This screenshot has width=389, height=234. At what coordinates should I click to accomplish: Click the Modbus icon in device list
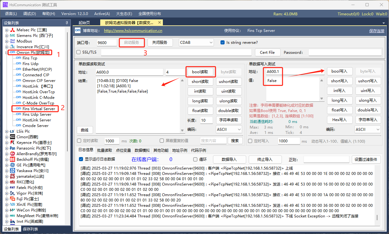(13, 41)
